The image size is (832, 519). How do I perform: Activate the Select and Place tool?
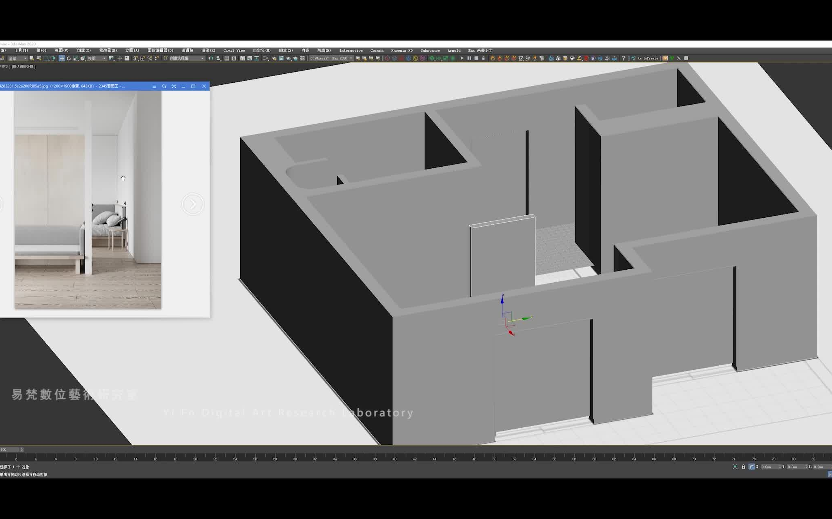tap(82, 58)
